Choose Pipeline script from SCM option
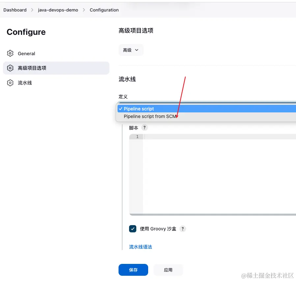The height and width of the screenshot is (281, 296). tap(206, 116)
